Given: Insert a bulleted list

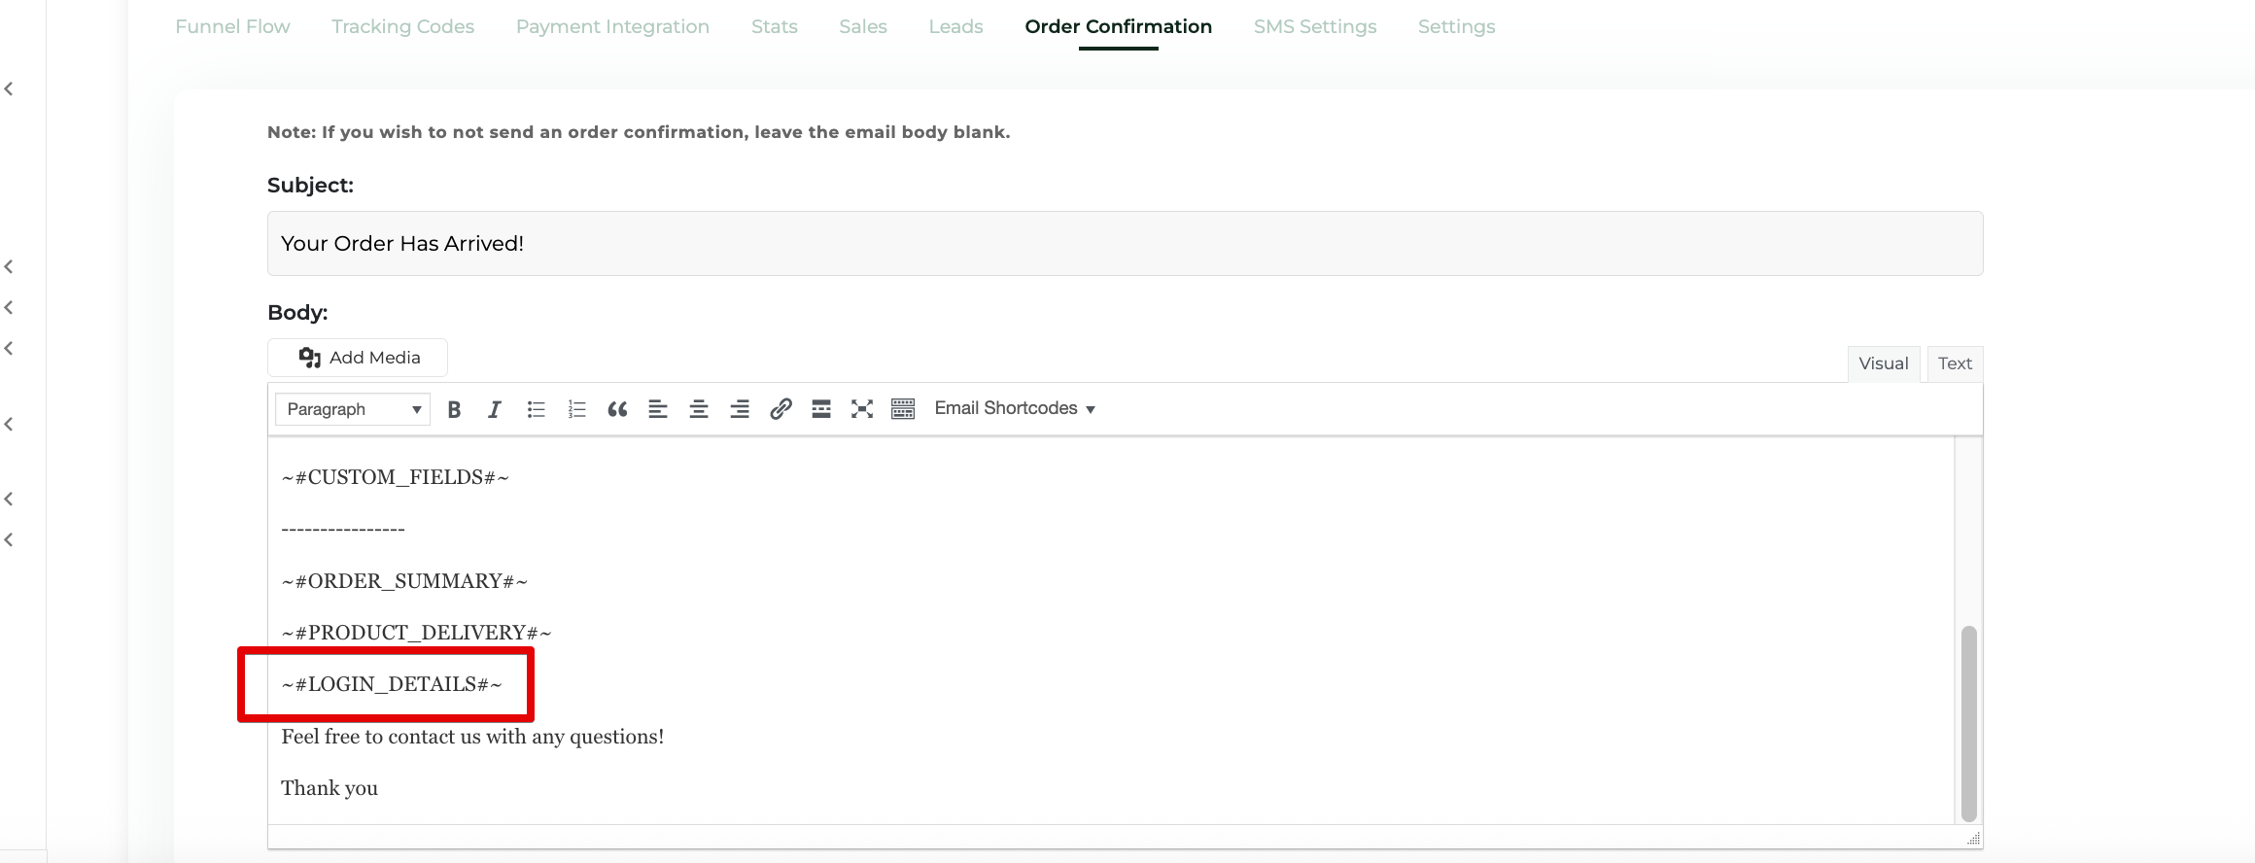Looking at the screenshot, I should click(536, 409).
